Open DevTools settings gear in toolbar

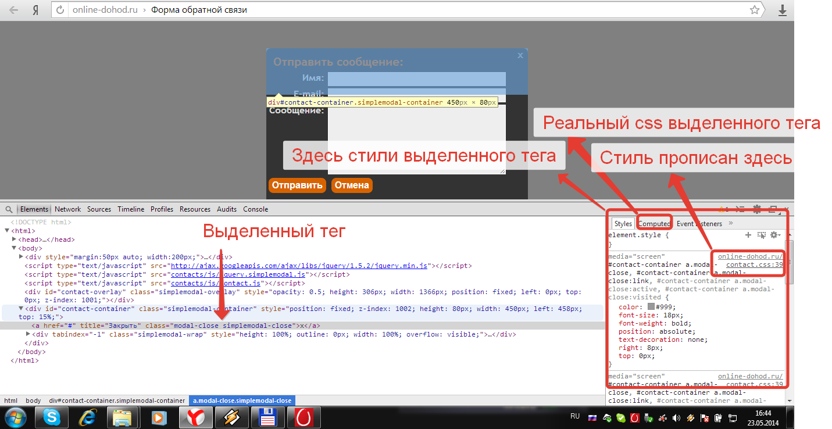[756, 209]
